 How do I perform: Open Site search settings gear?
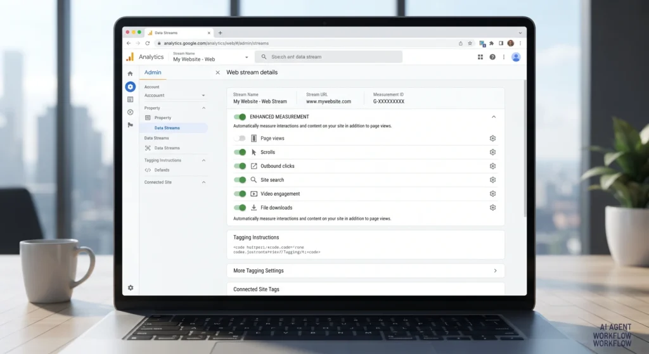tap(492, 180)
